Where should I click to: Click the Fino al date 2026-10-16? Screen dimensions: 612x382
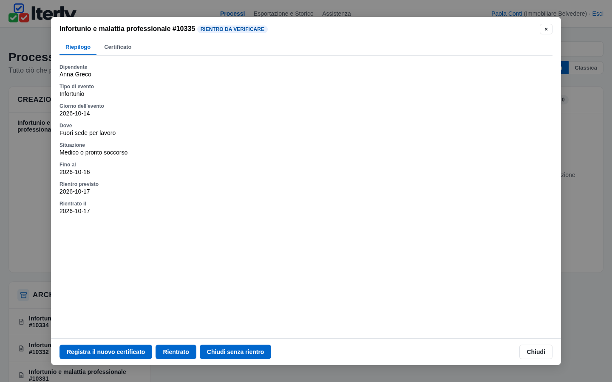coord(75,172)
